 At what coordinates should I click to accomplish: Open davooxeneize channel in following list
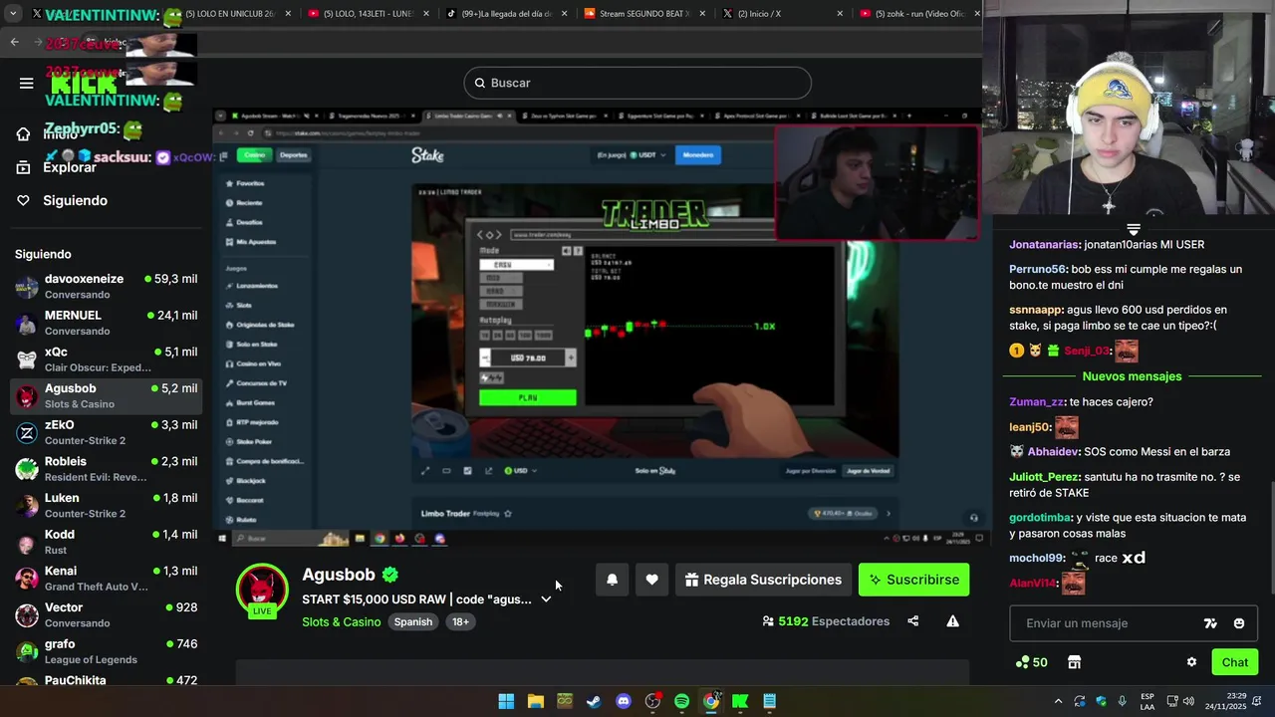105,286
